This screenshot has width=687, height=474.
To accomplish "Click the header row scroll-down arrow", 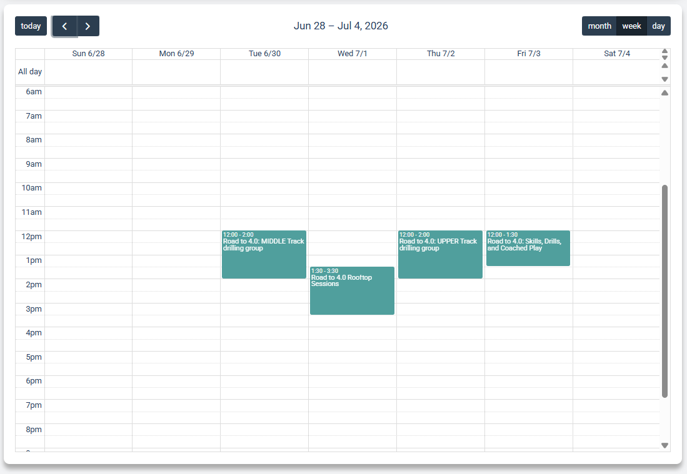I will point(664,57).
